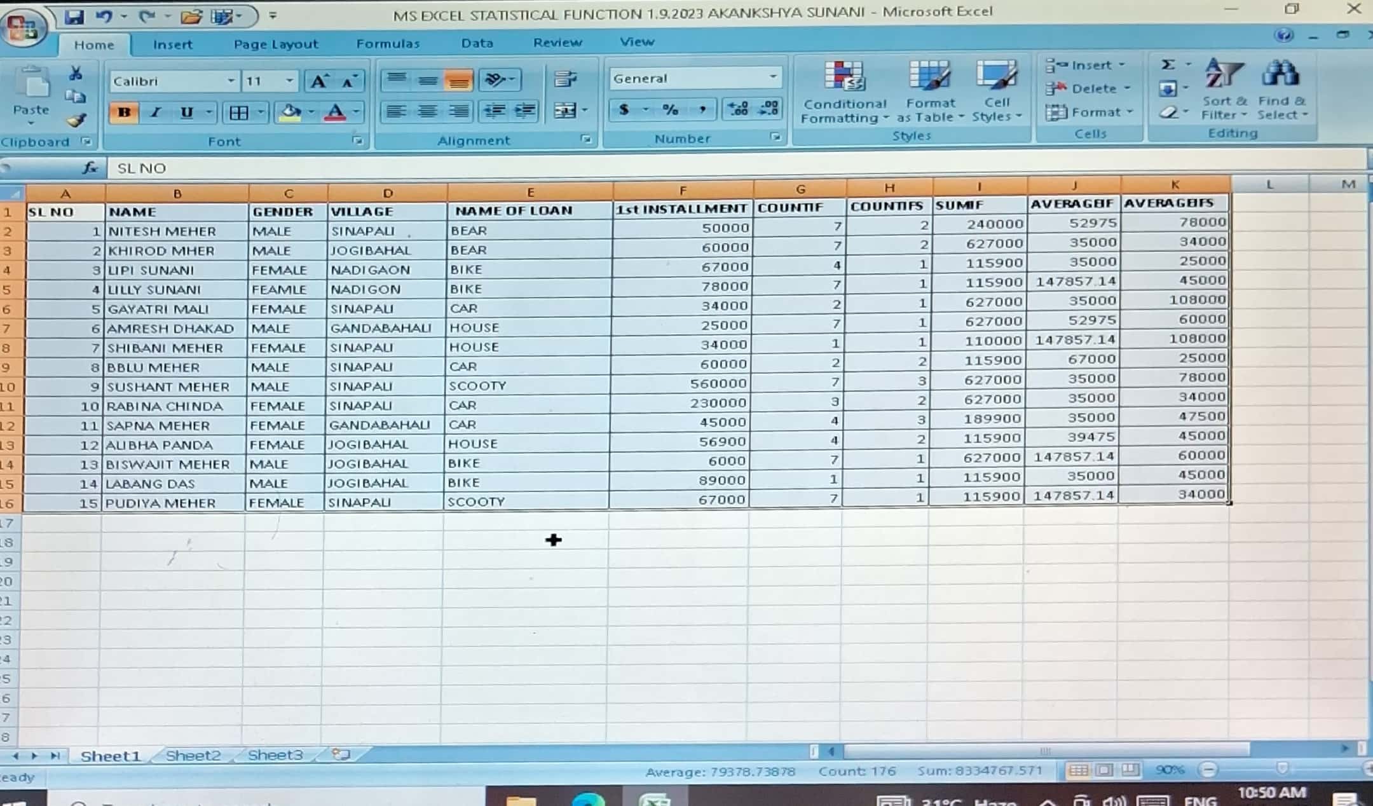
Task: Toggle Bold formatting
Action: tap(124, 113)
